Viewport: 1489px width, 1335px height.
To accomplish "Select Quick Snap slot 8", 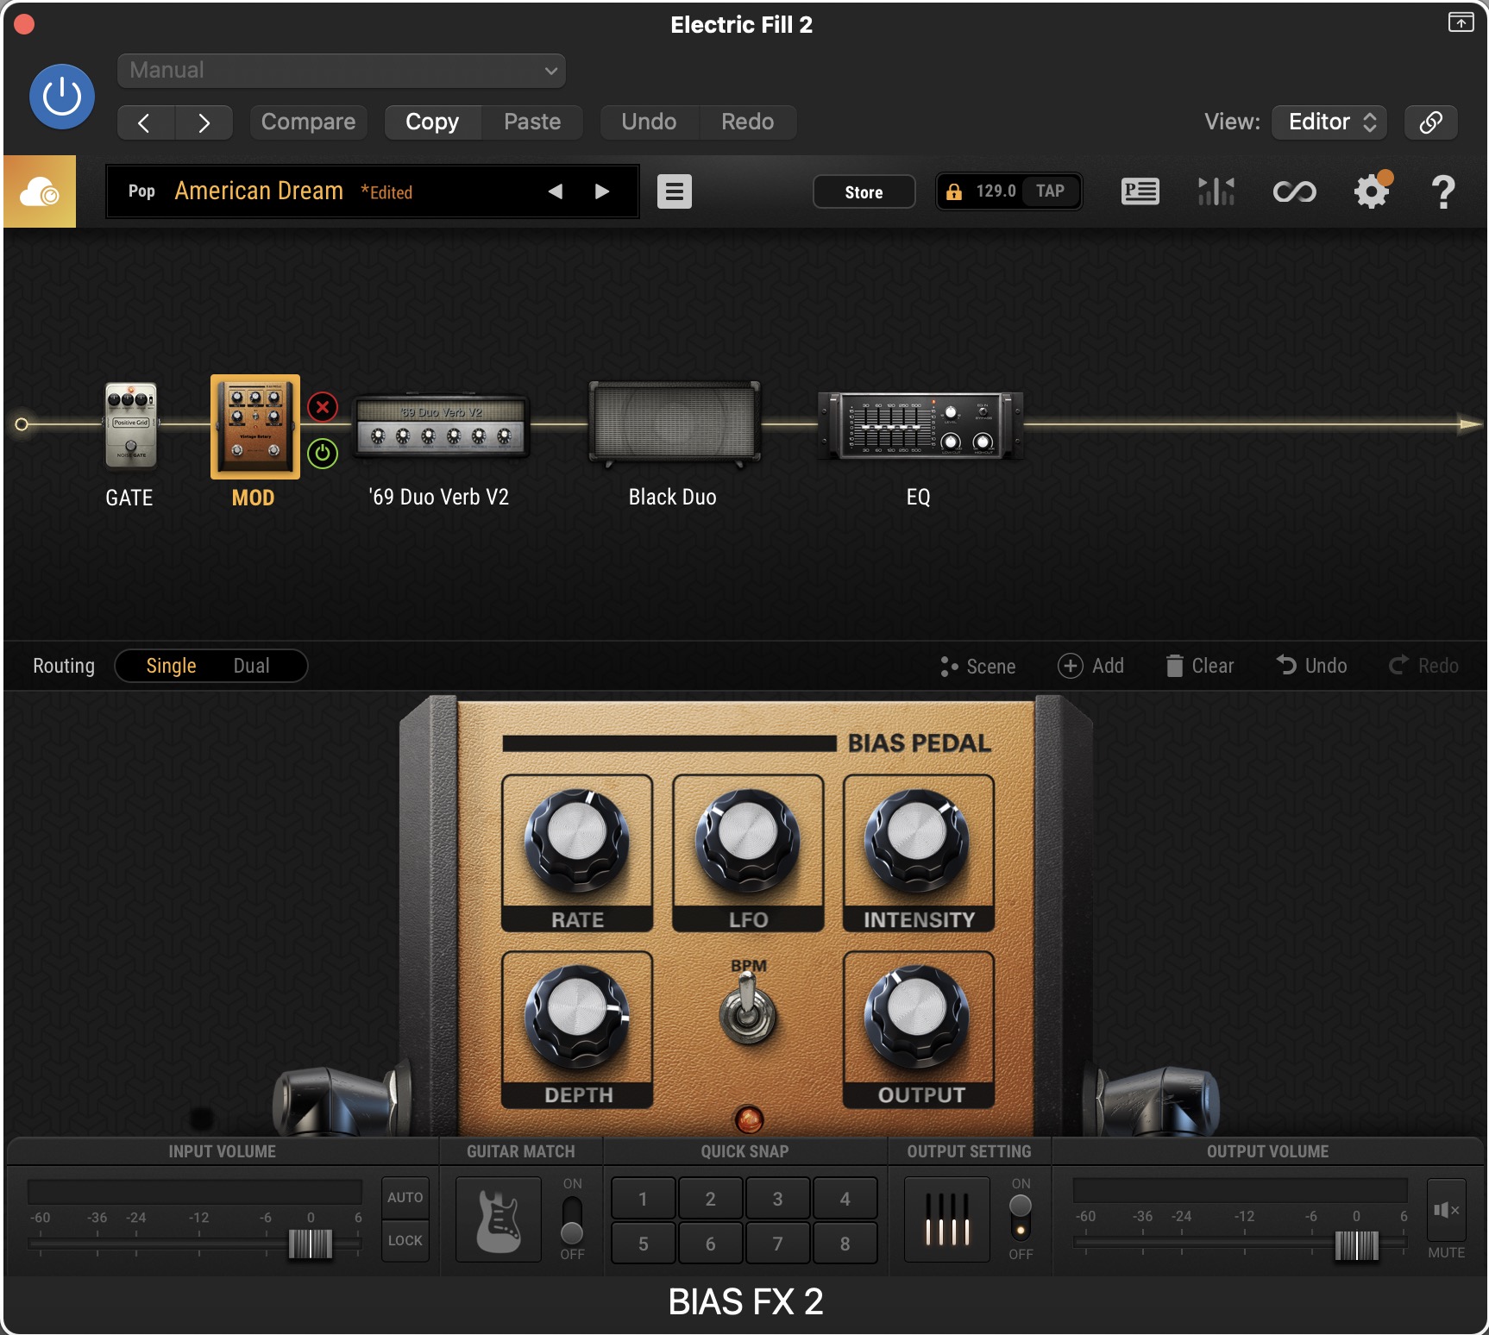I will [845, 1244].
